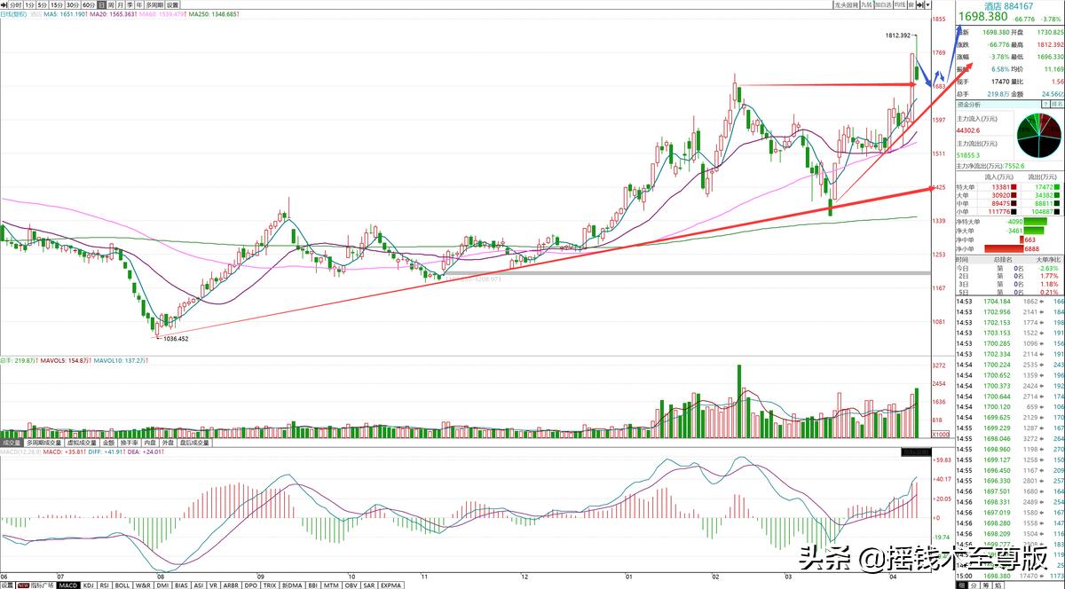The height and width of the screenshot is (589, 1065).
Task: Click the MA20: 1565.363 label
Action: [112, 14]
